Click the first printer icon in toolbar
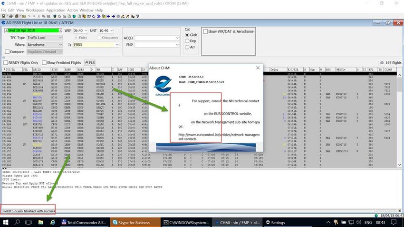This screenshot has height=227, width=404. tap(11, 16)
